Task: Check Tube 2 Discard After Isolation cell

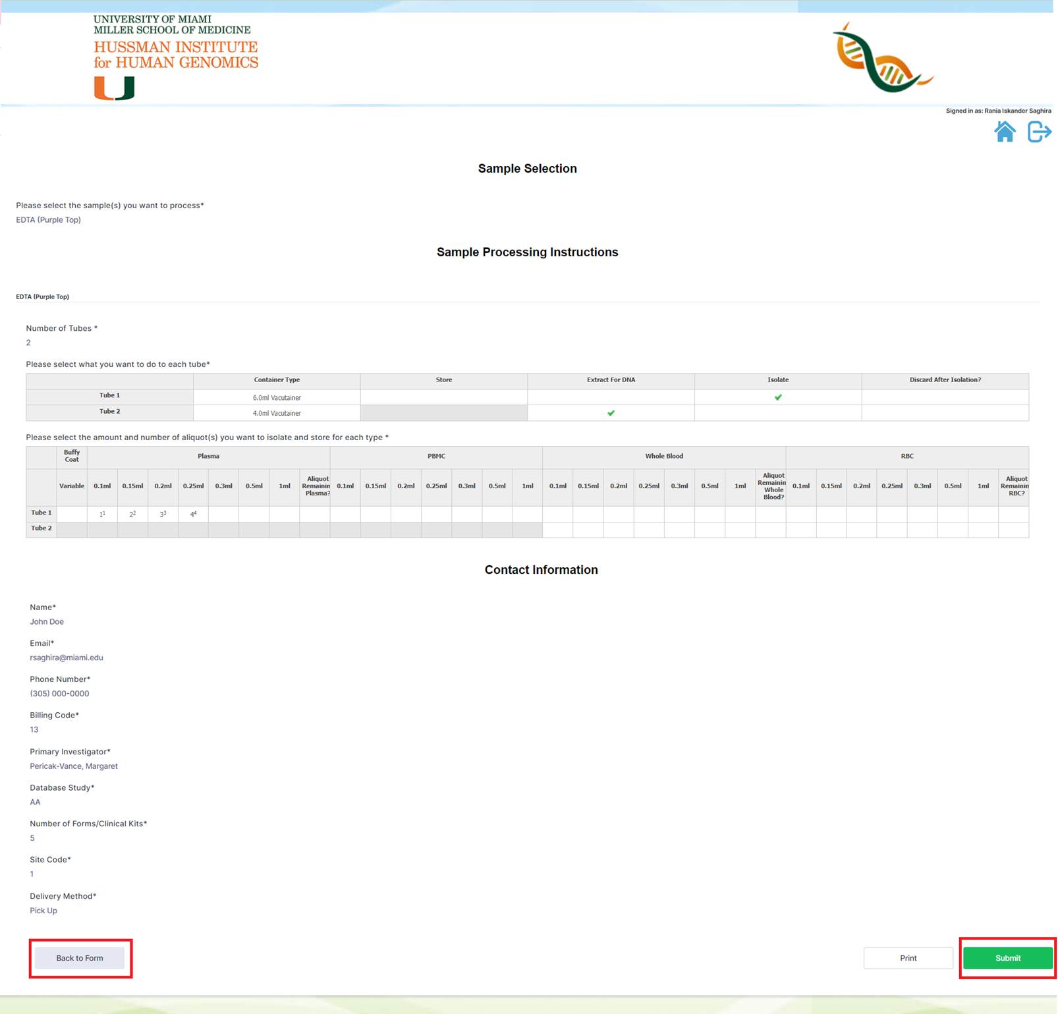Action: tap(945, 413)
